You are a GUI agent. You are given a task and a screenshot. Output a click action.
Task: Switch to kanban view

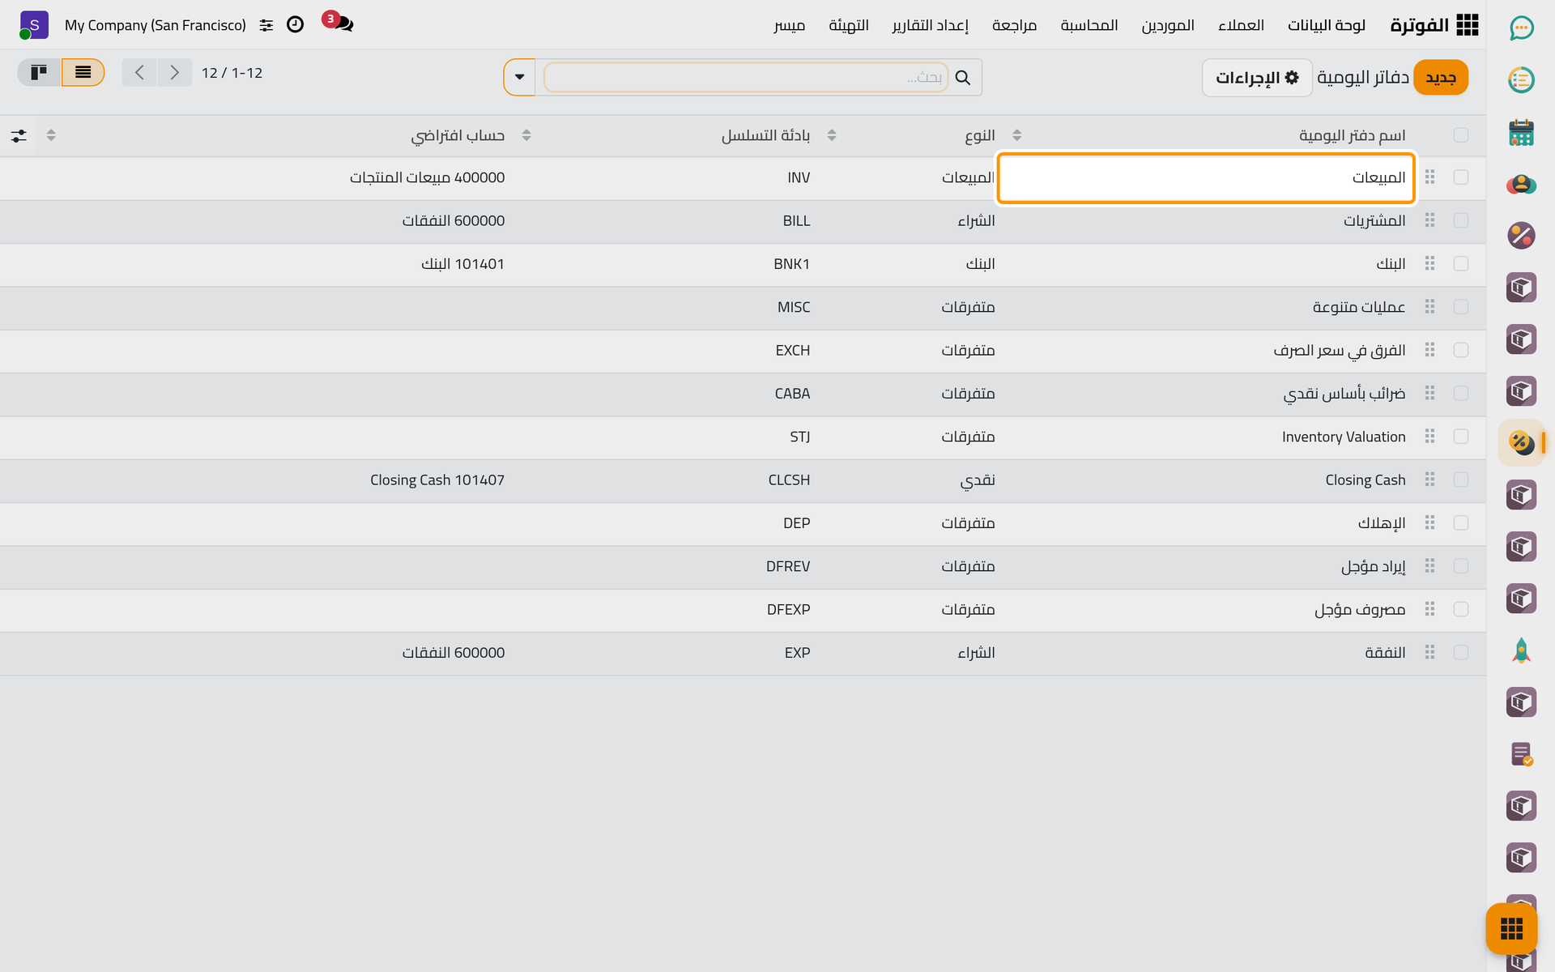pos(39,73)
